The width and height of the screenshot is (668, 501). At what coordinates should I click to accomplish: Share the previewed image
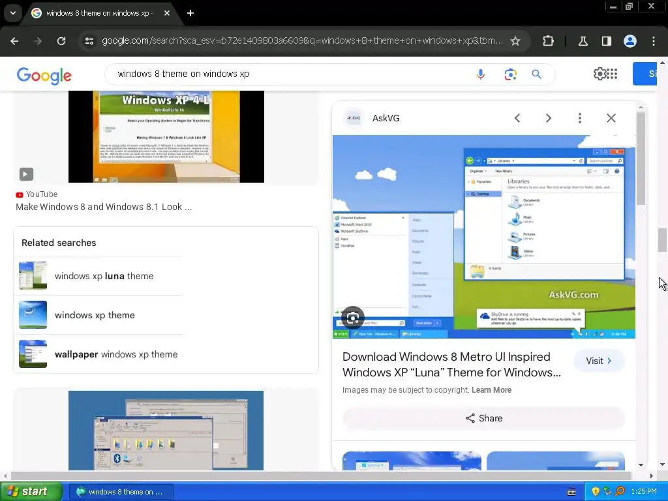tap(483, 418)
